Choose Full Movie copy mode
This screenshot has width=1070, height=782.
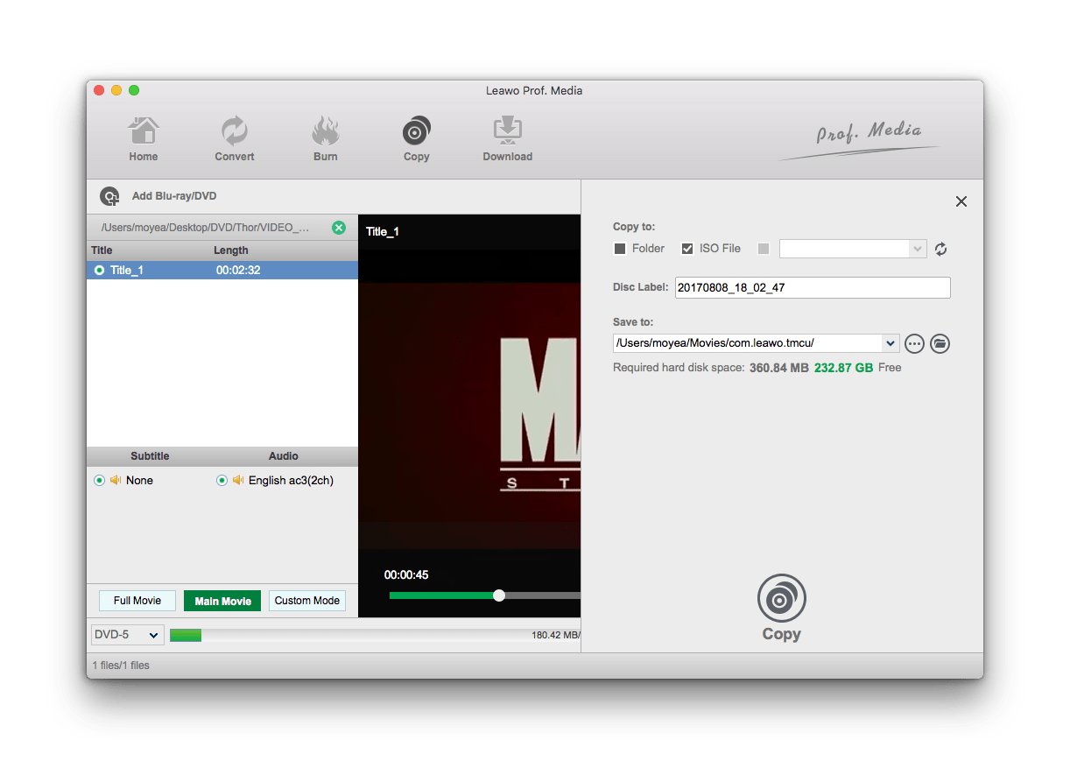(137, 601)
